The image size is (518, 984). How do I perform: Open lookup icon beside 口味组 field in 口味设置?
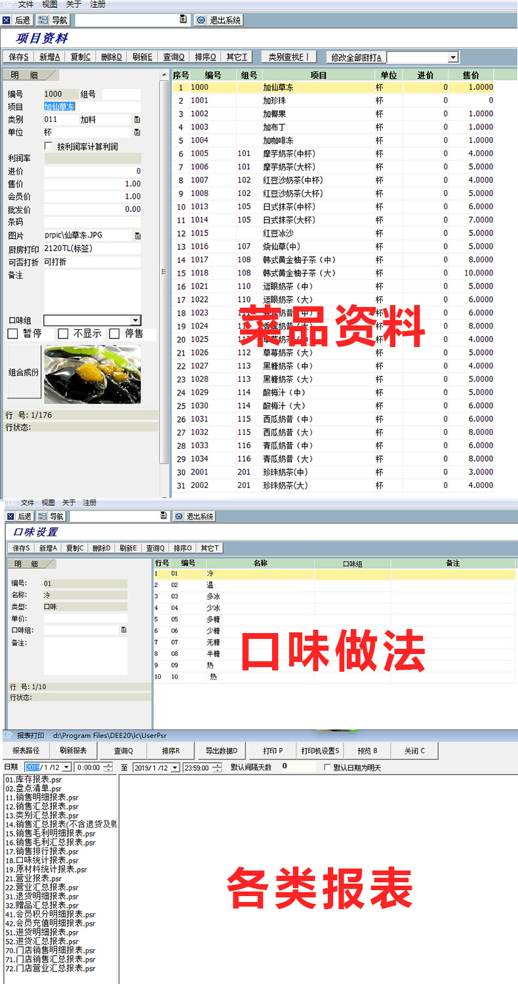pos(123,630)
